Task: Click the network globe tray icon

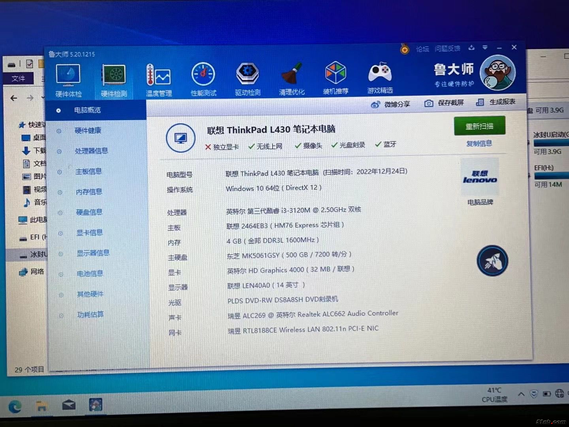Action: tap(560, 393)
